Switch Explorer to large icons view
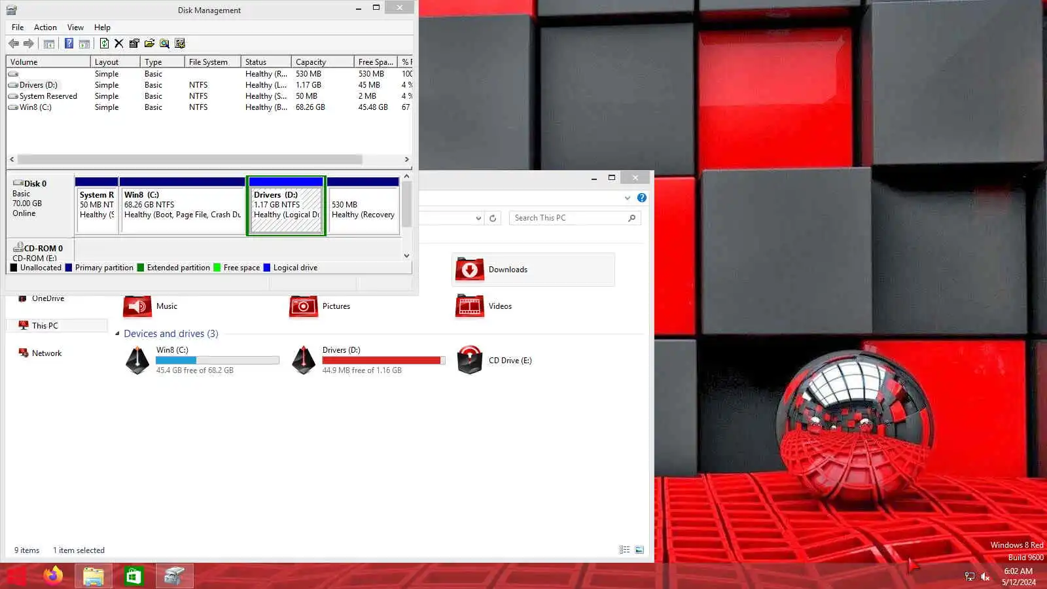The width and height of the screenshot is (1047, 589). click(639, 550)
